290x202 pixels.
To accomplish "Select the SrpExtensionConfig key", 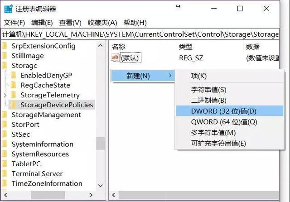I will click(43, 46).
